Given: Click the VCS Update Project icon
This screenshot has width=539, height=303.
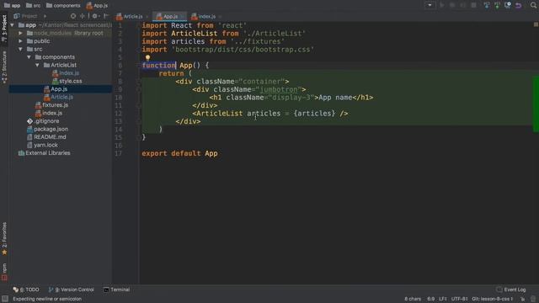Looking at the screenshot, I should [487, 5].
